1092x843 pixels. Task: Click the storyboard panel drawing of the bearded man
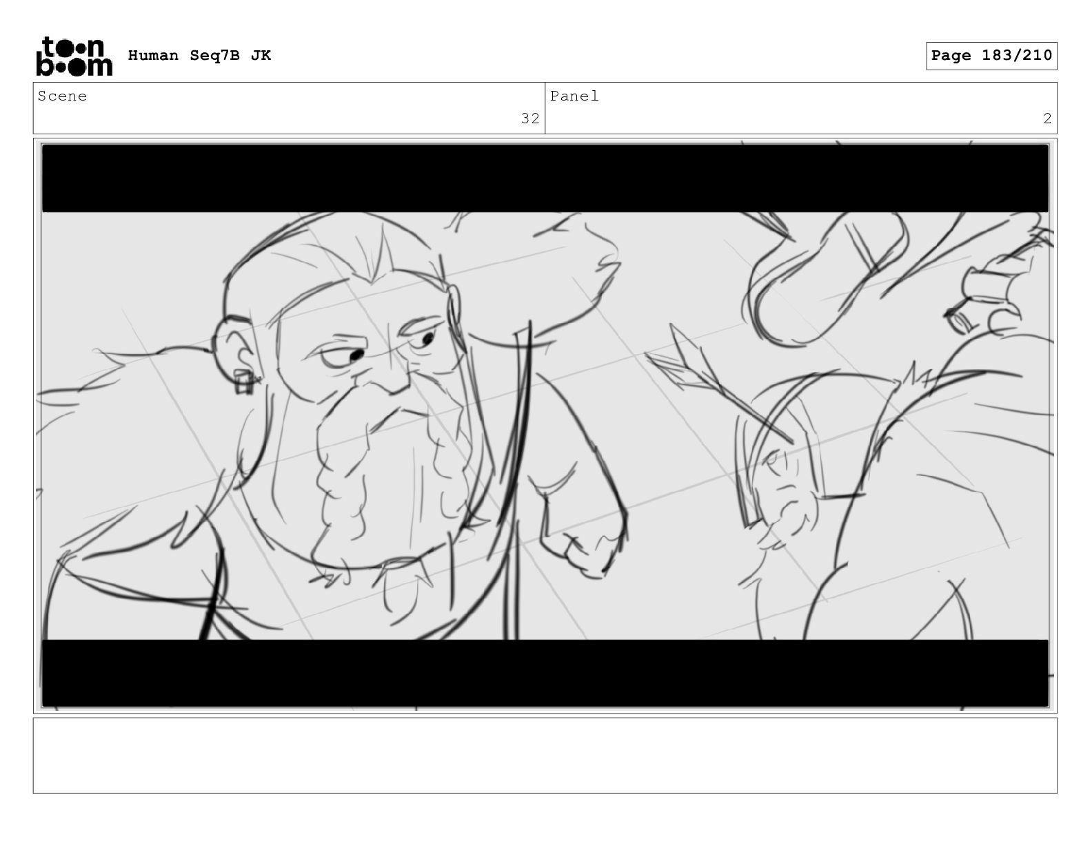click(x=545, y=426)
